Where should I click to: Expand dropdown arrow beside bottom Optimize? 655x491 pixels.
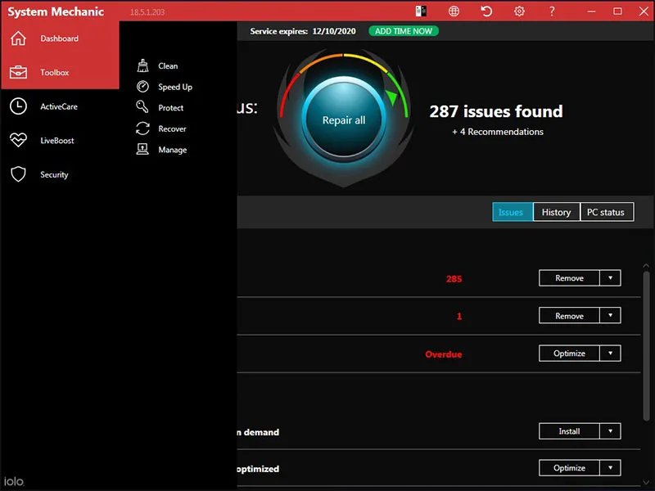(x=610, y=468)
